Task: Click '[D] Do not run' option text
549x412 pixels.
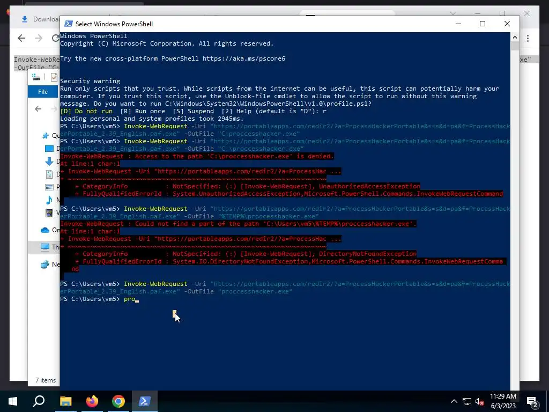Action: (86, 111)
